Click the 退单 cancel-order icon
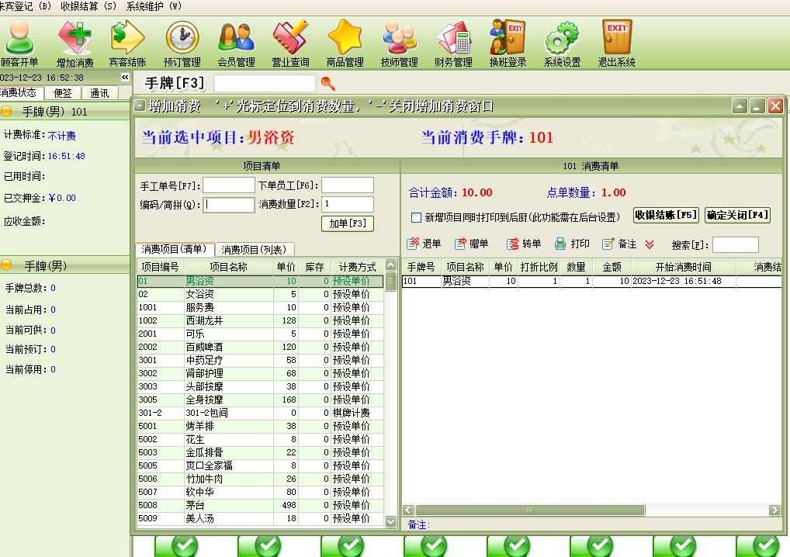 (x=414, y=244)
